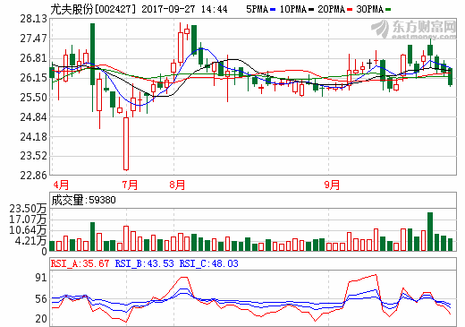Click the 4月 date axis label
Image resolution: width=465 pixels, height=327 pixels.
click(x=61, y=185)
